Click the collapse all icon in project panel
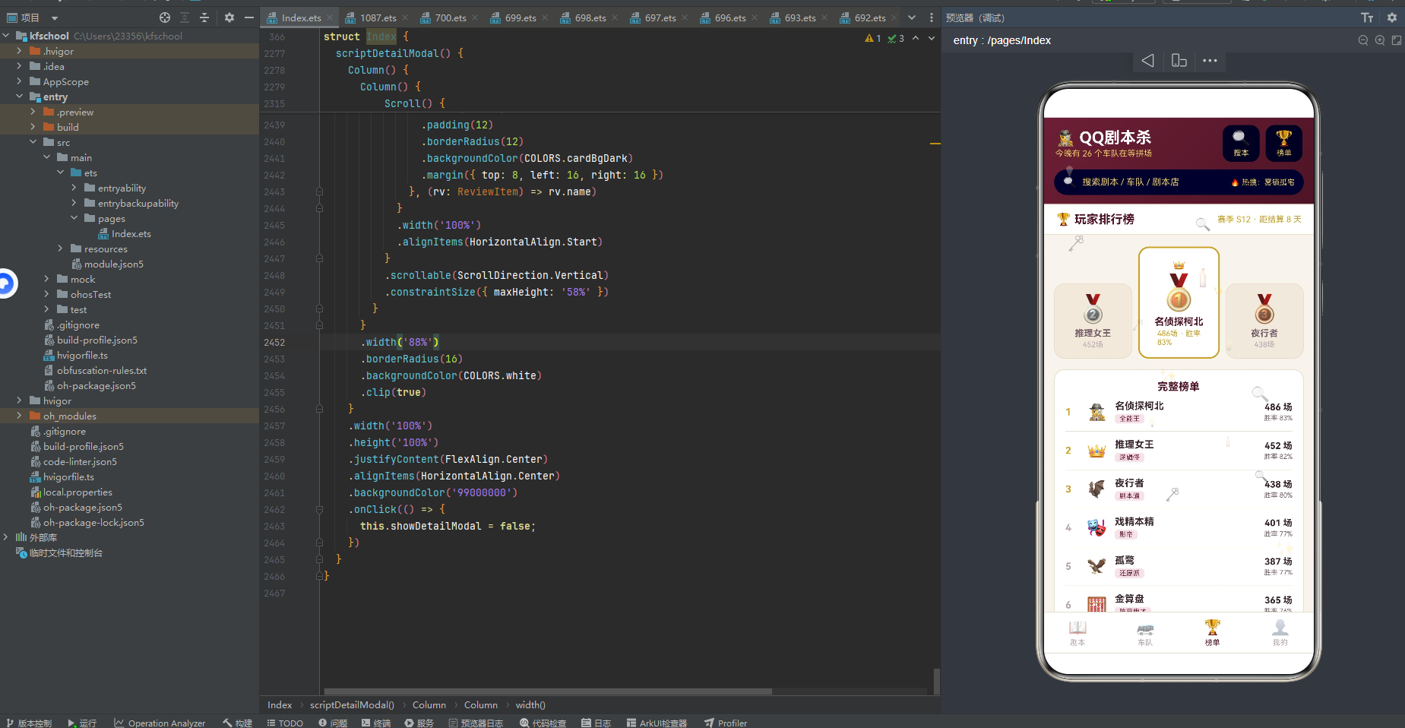 click(x=204, y=17)
